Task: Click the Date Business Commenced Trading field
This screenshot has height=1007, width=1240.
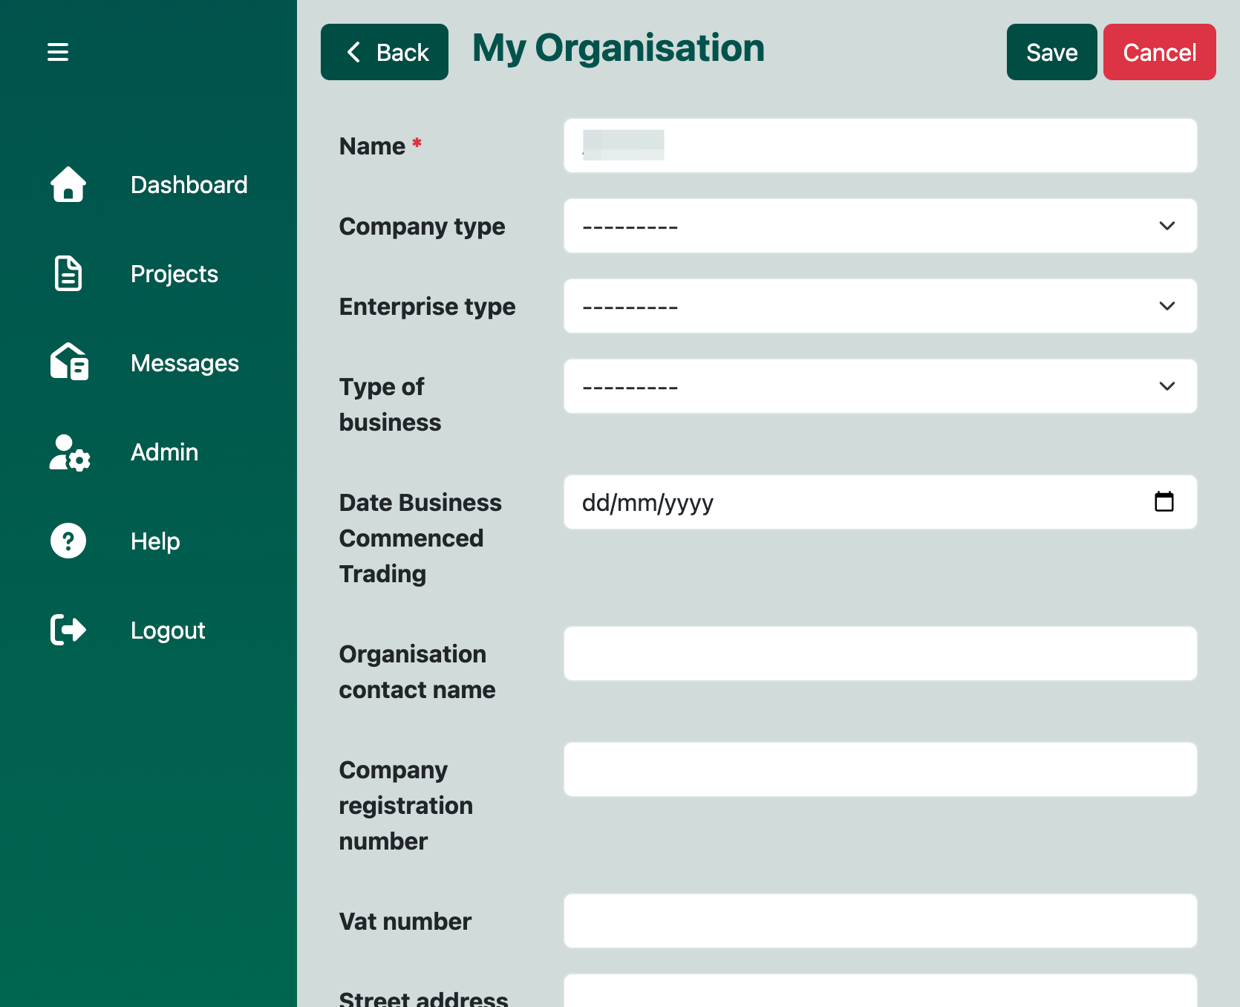Action: pyautogui.click(x=881, y=502)
